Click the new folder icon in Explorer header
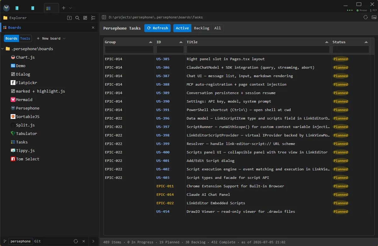This screenshot has width=378, height=246. click(x=69, y=18)
